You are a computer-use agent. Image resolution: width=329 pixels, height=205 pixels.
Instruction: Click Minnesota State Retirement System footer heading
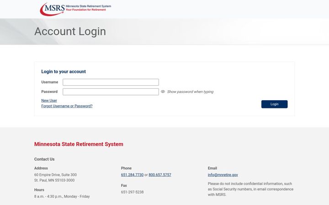click(79, 144)
